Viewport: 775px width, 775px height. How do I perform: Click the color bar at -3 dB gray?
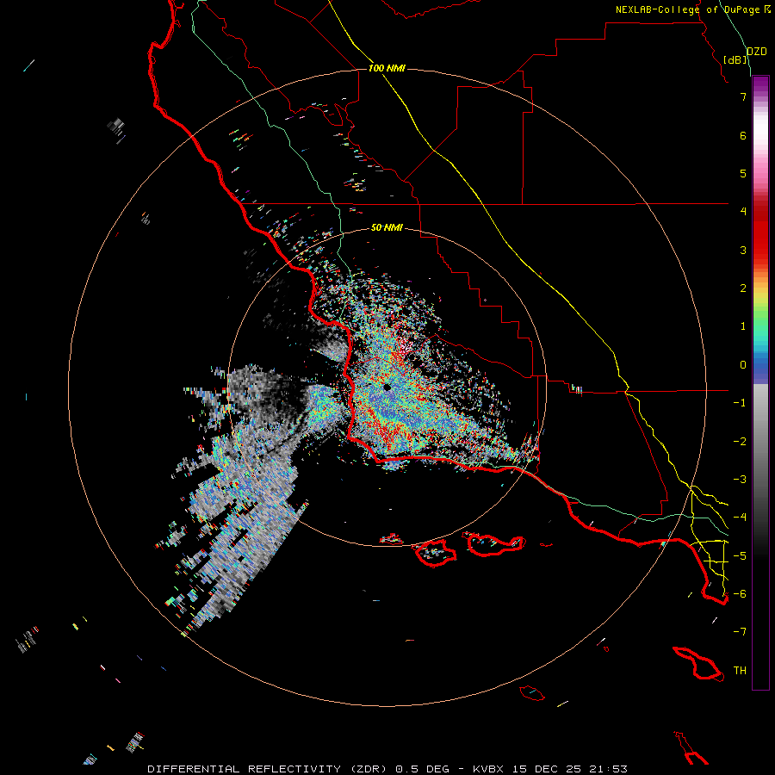(760, 479)
